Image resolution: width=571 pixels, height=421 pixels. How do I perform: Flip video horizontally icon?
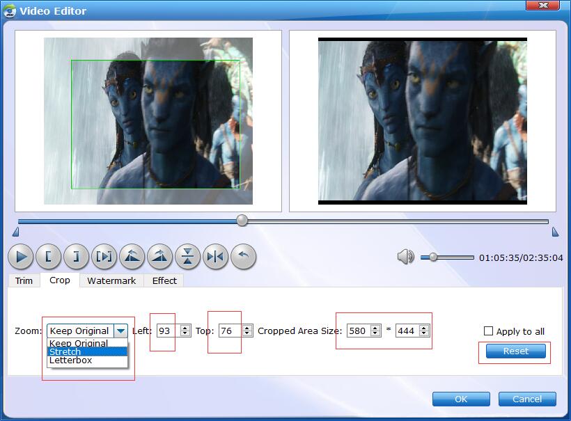coord(216,257)
